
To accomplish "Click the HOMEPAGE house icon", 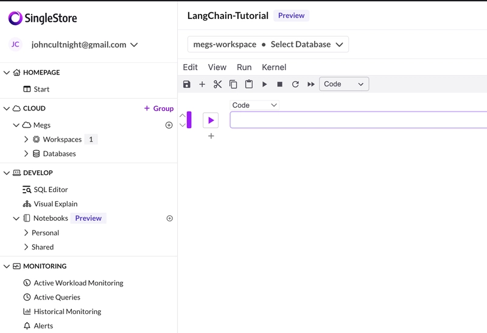I will point(17,73).
